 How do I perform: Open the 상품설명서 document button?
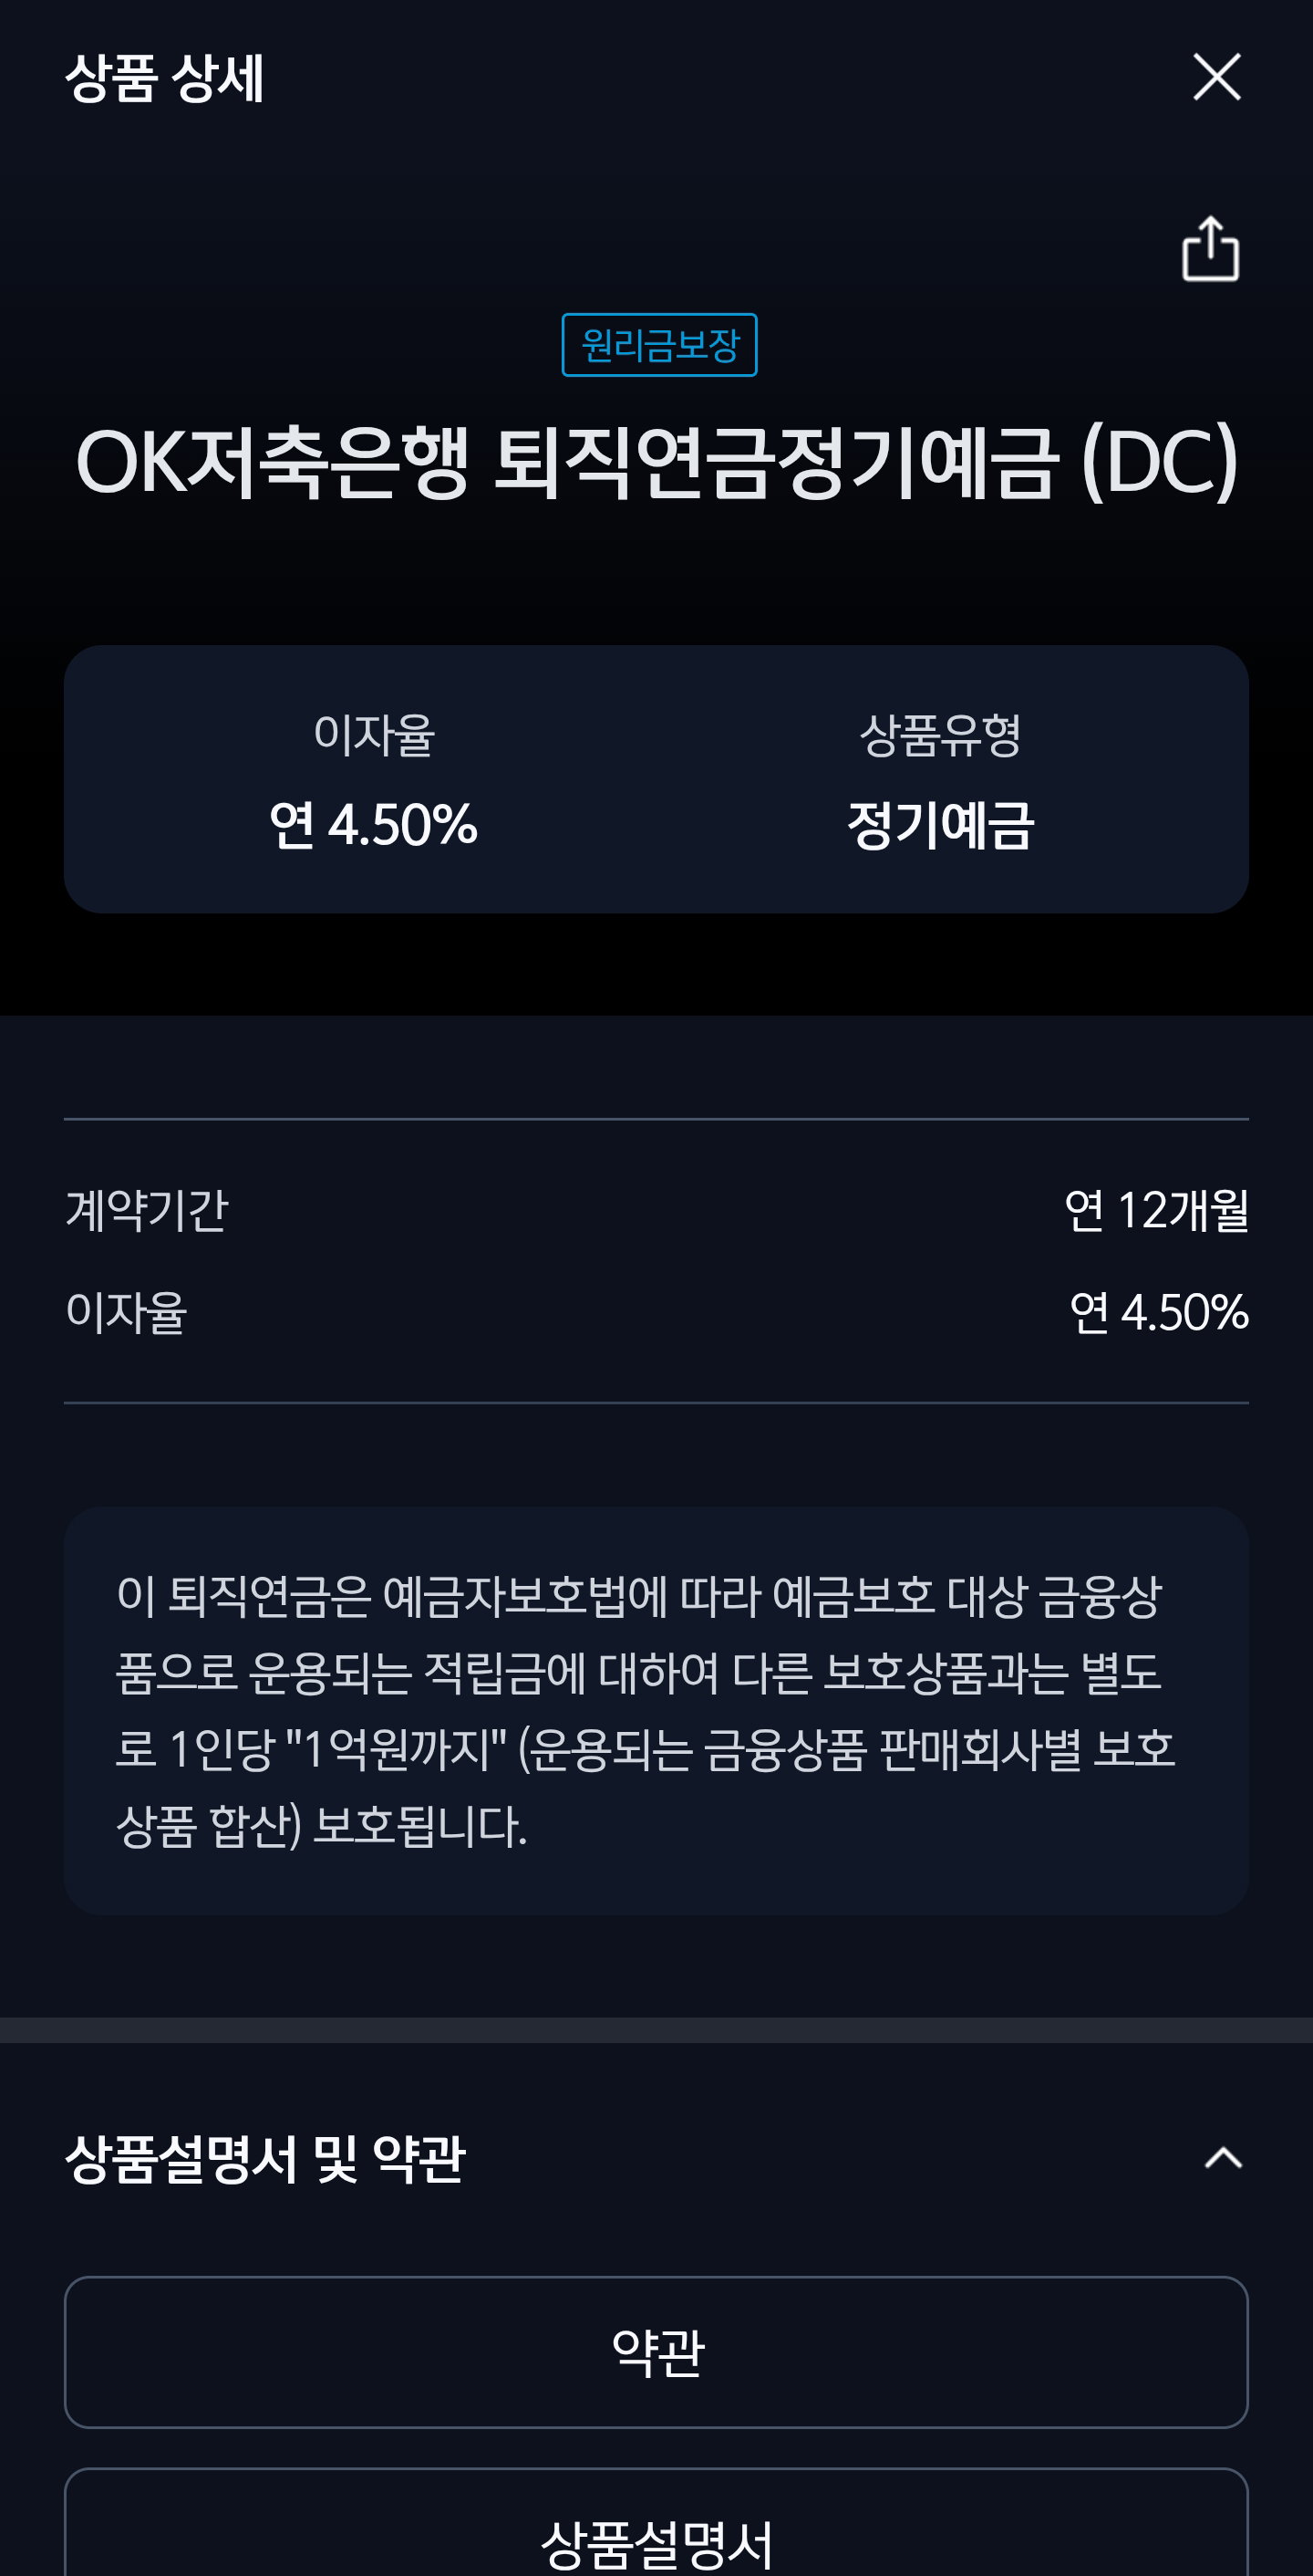pyautogui.click(x=656, y=2523)
